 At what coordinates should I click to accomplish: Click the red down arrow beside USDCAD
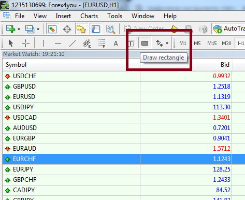[8, 118]
